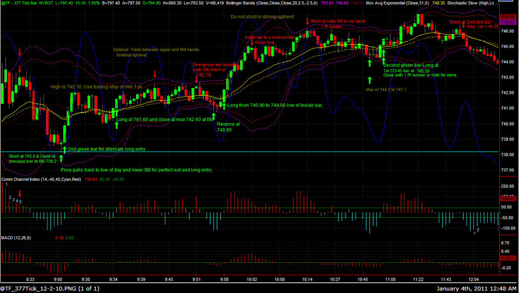Click the 'Max of 744.3 to 747.1' annotation
Viewport: 519px width, 293px height.
click(386, 89)
